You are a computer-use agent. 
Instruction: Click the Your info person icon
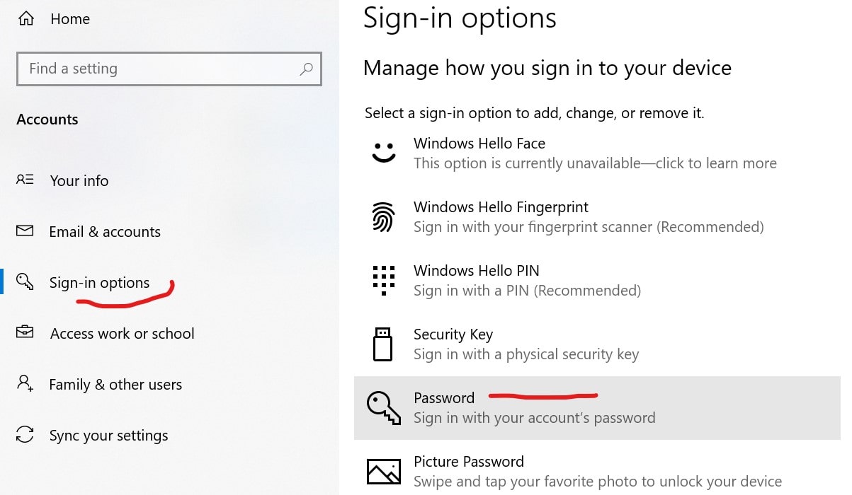(25, 180)
